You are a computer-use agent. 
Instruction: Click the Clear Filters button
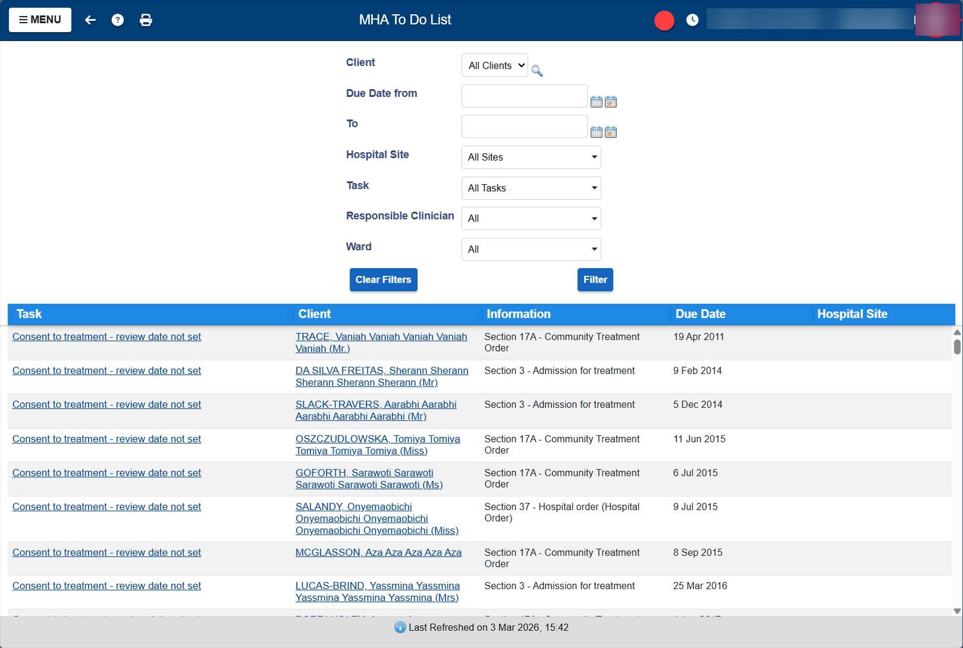[384, 279]
